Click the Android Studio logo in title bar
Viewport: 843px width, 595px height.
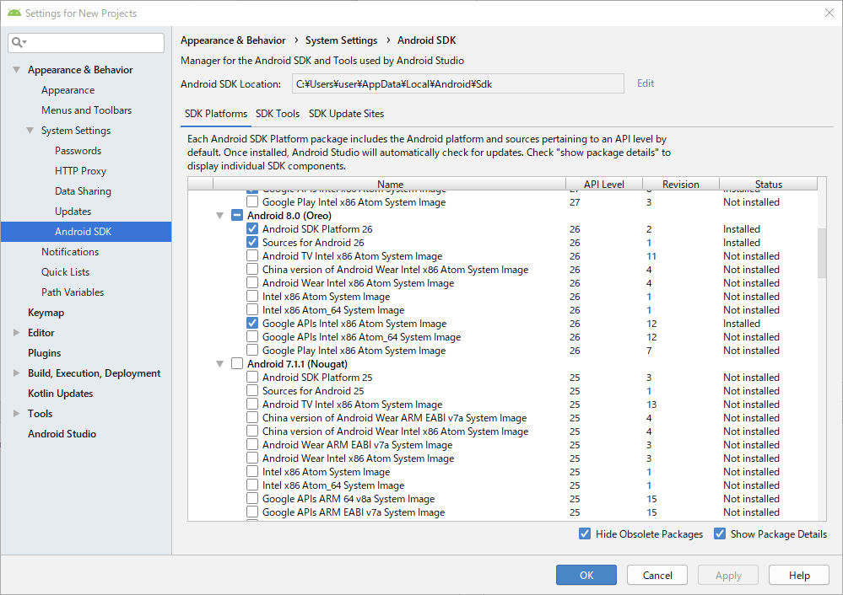click(x=14, y=13)
